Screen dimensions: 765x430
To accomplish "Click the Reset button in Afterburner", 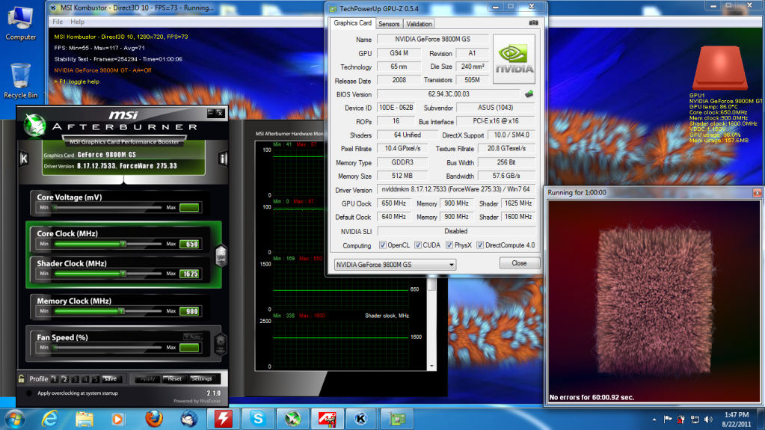I will point(174,378).
